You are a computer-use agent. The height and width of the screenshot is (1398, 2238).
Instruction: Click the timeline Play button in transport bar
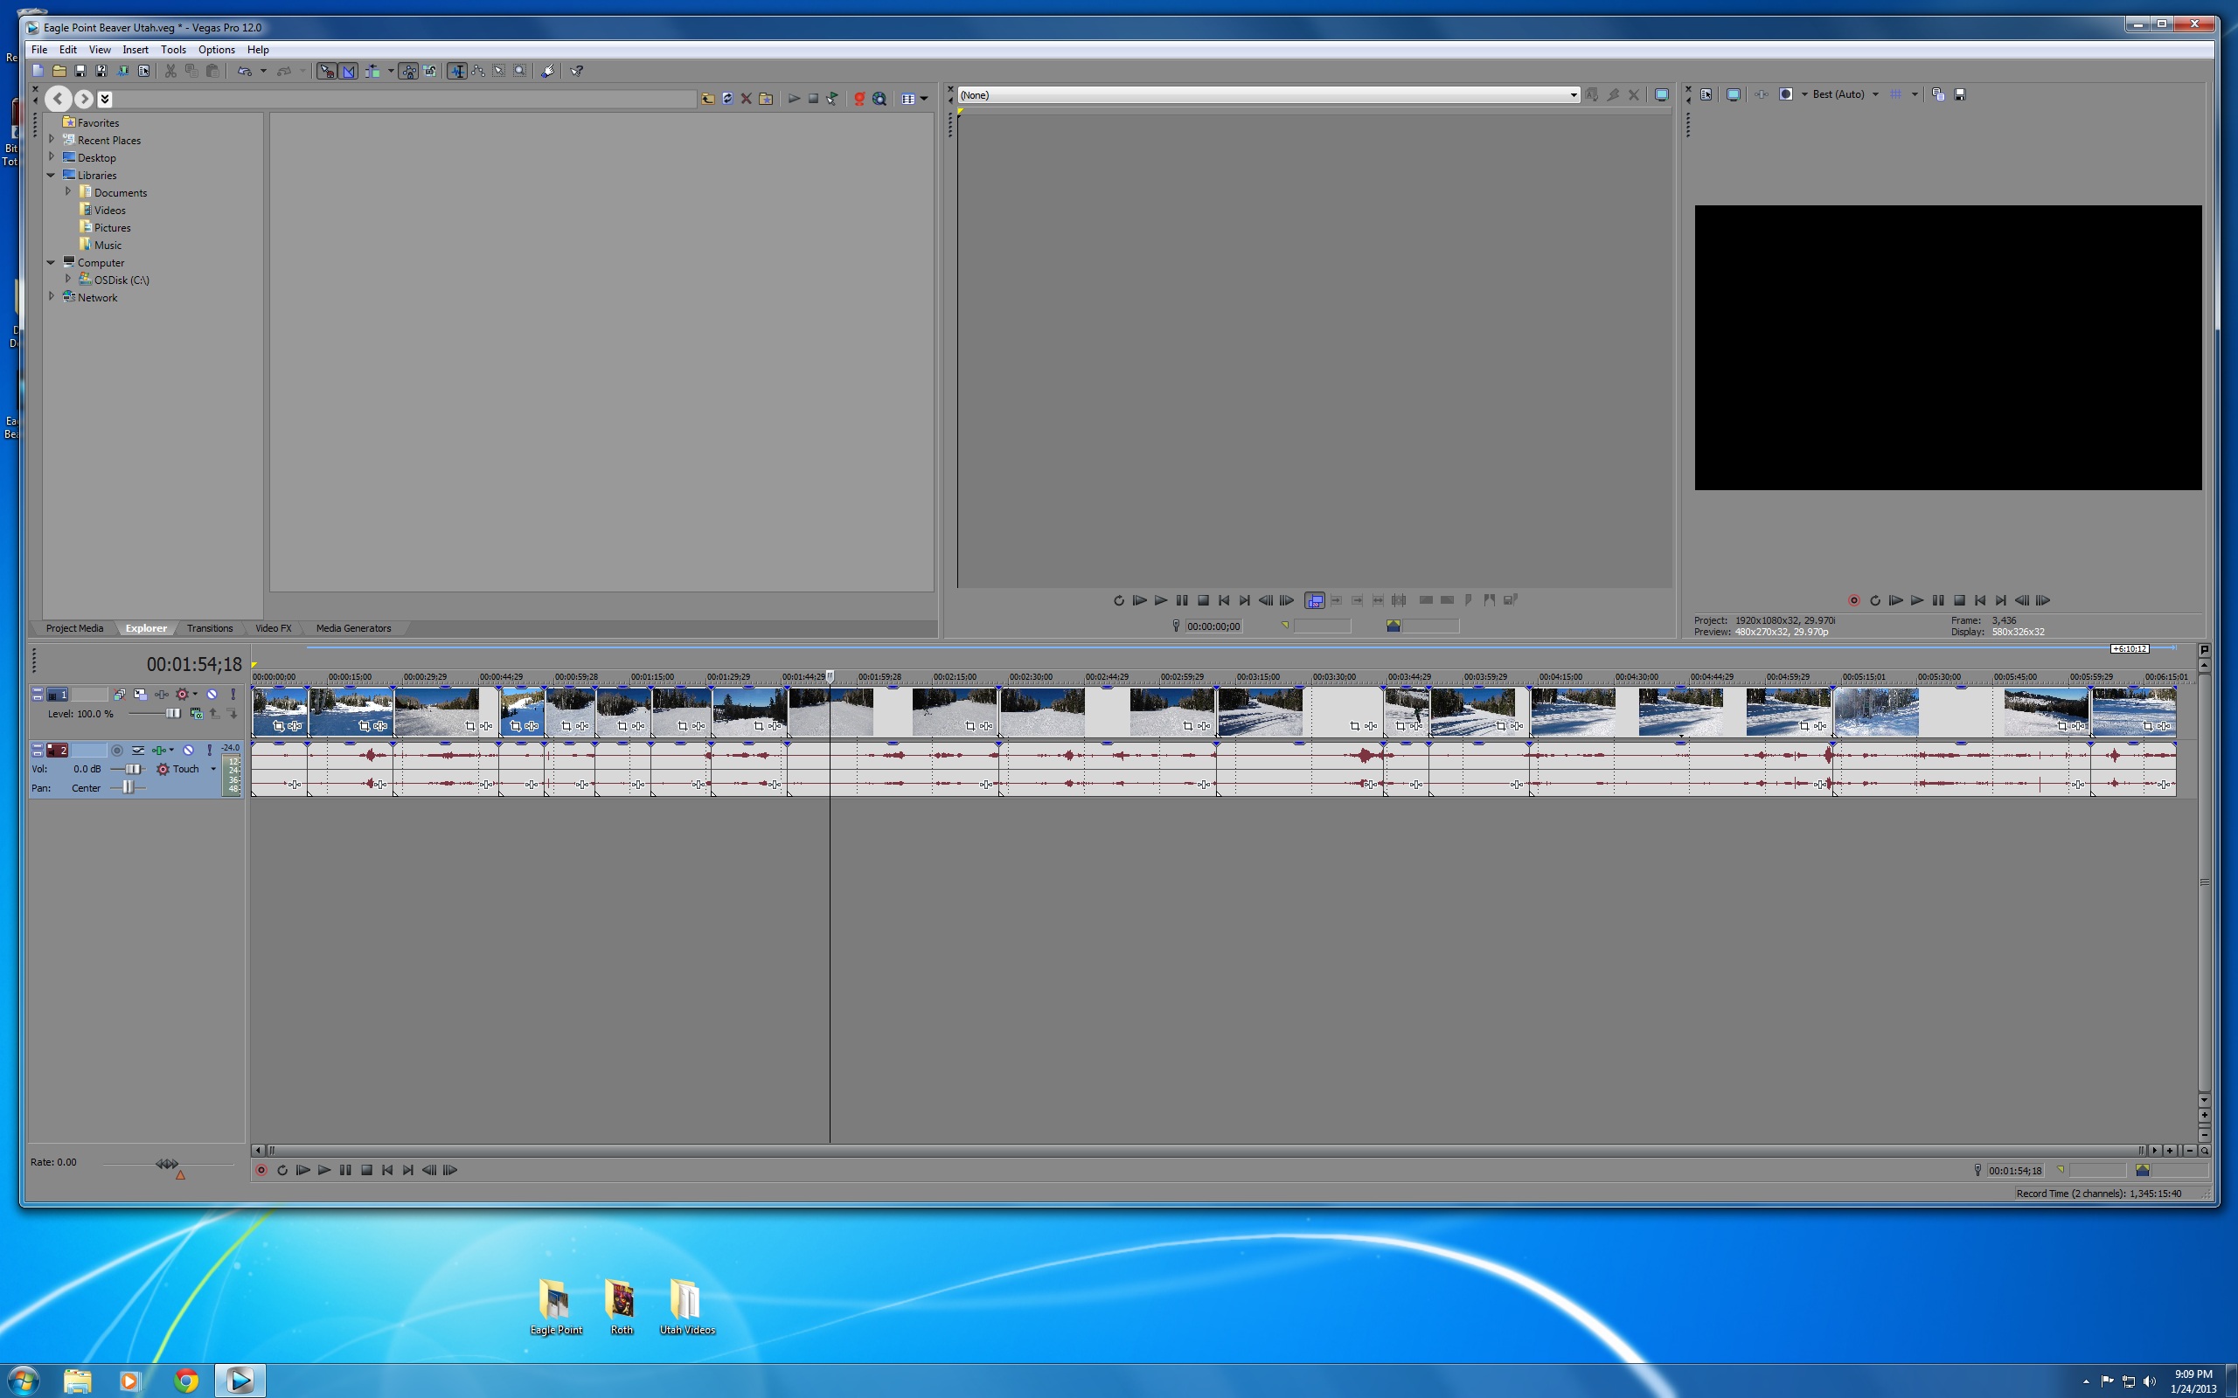[323, 1170]
